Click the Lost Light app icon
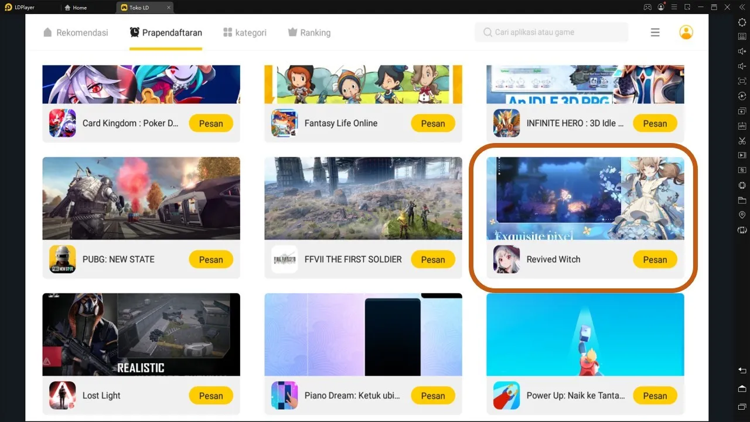Viewport: 750px width, 422px height. click(x=62, y=395)
